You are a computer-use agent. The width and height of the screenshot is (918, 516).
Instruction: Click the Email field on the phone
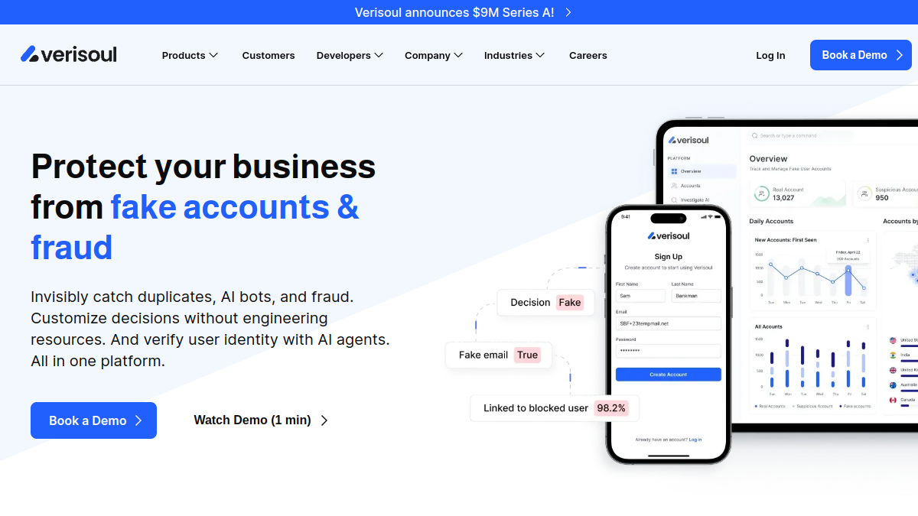[669, 323]
